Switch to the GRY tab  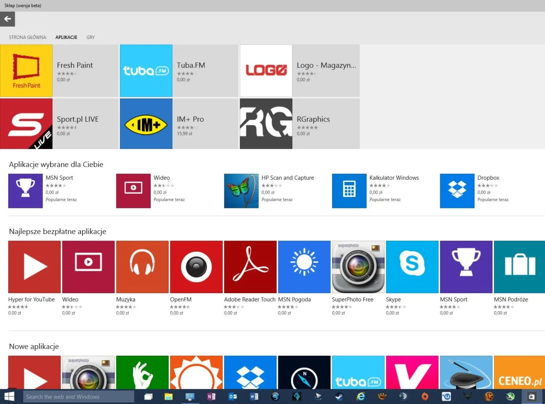click(90, 37)
